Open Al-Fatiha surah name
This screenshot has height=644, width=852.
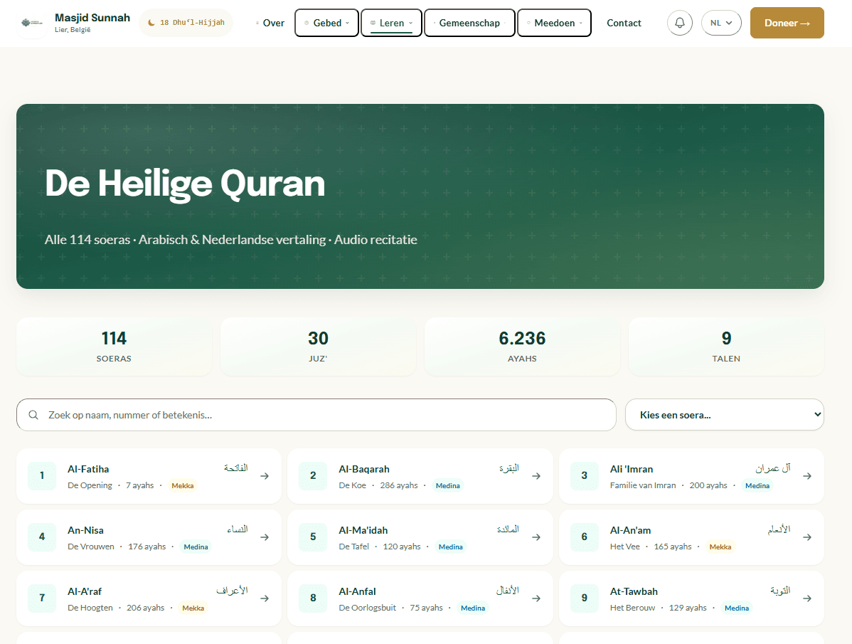coord(88,469)
